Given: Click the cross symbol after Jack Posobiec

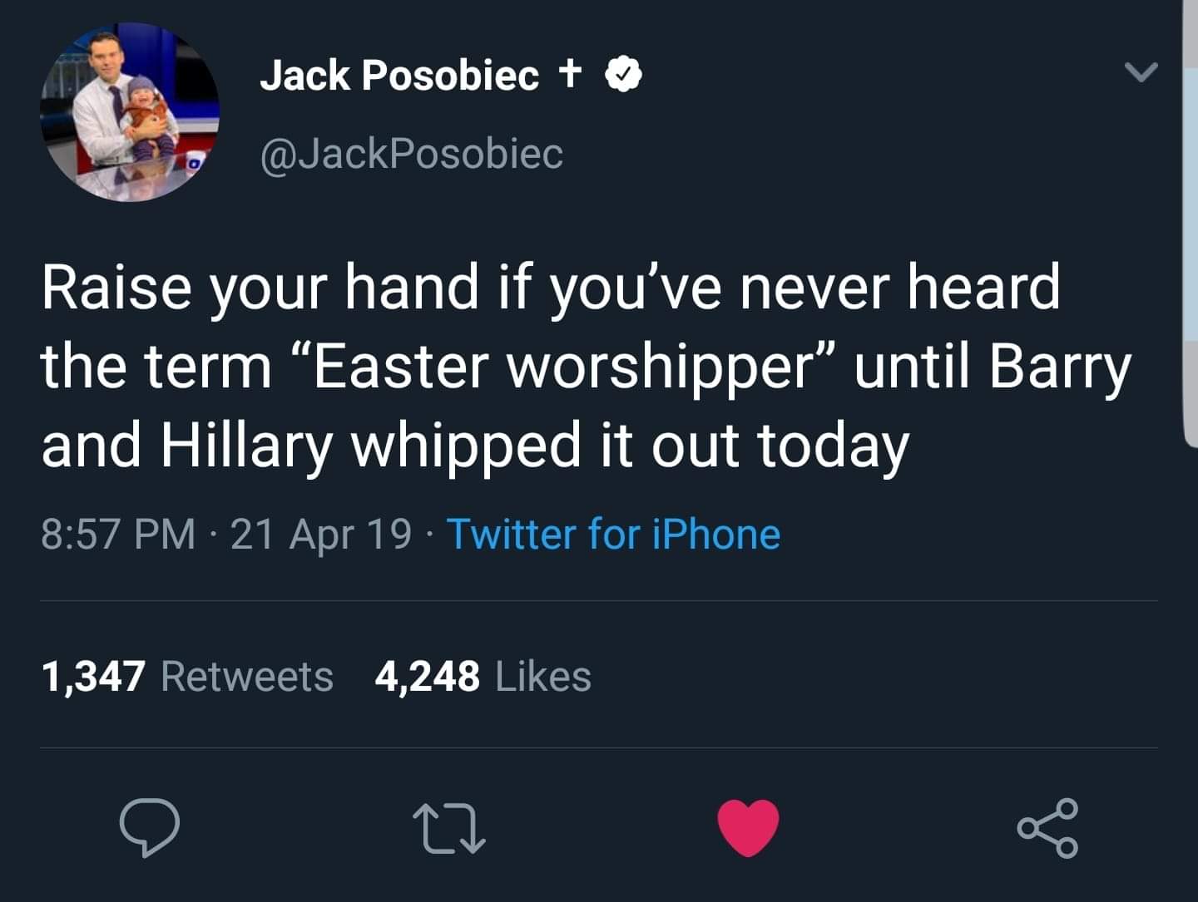Looking at the screenshot, I should [x=570, y=73].
